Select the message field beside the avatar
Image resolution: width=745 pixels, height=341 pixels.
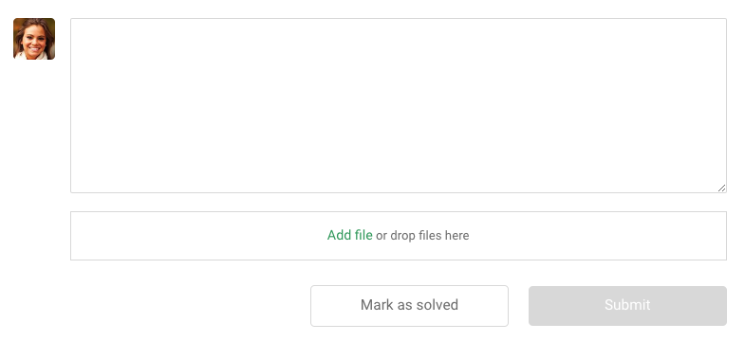(x=399, y=105)
